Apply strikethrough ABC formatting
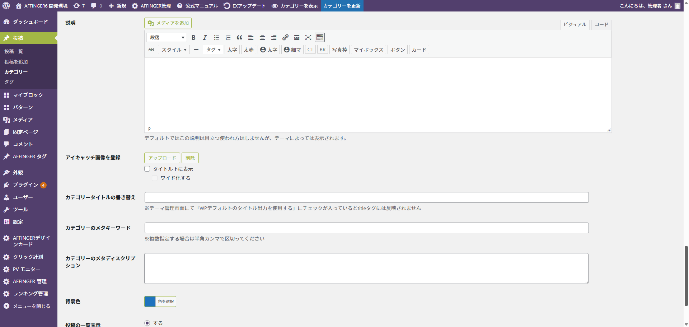Screen dimensions: 689x327 [151, 50]
